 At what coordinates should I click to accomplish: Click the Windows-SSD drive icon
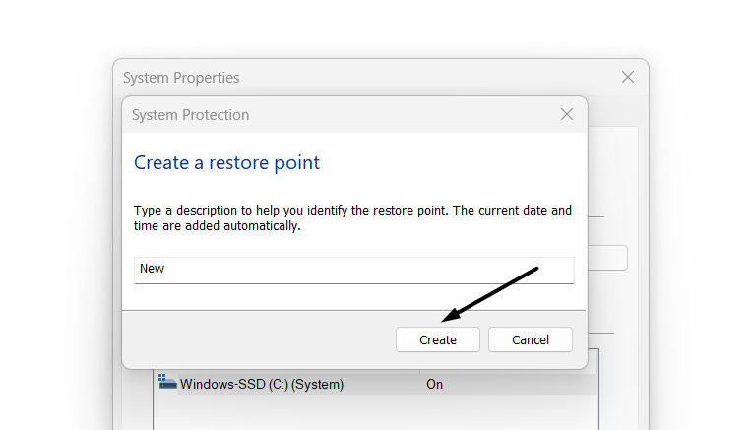[x=167, y=383]
